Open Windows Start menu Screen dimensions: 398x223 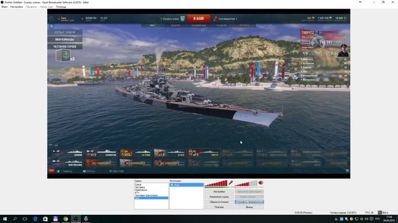point(5,219)
